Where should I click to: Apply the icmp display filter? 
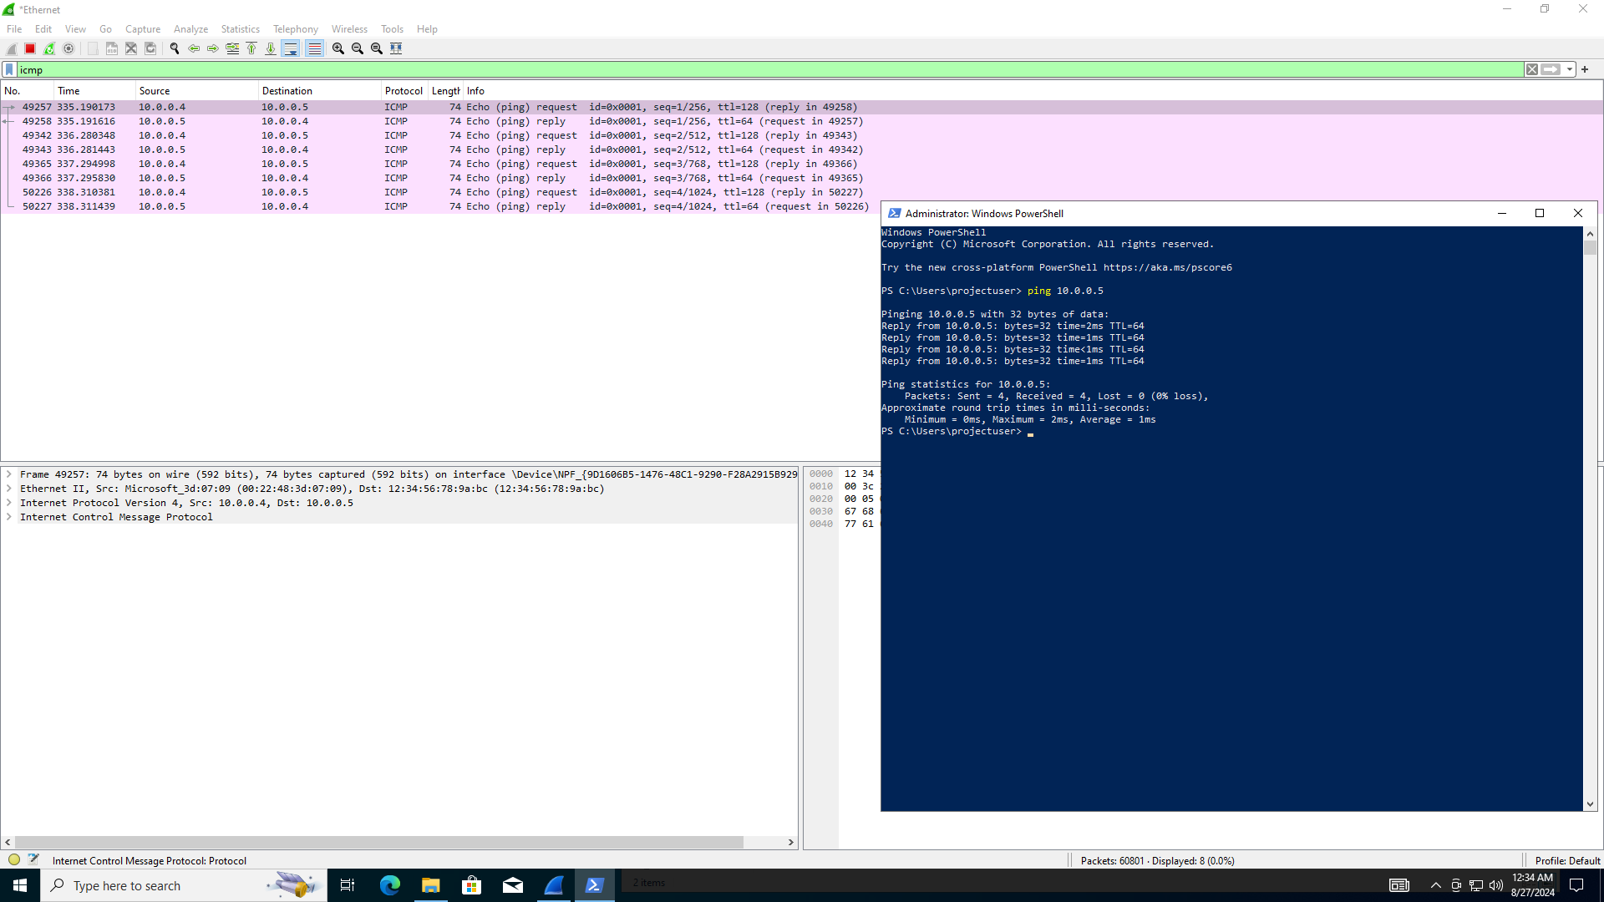point(1551,69)
